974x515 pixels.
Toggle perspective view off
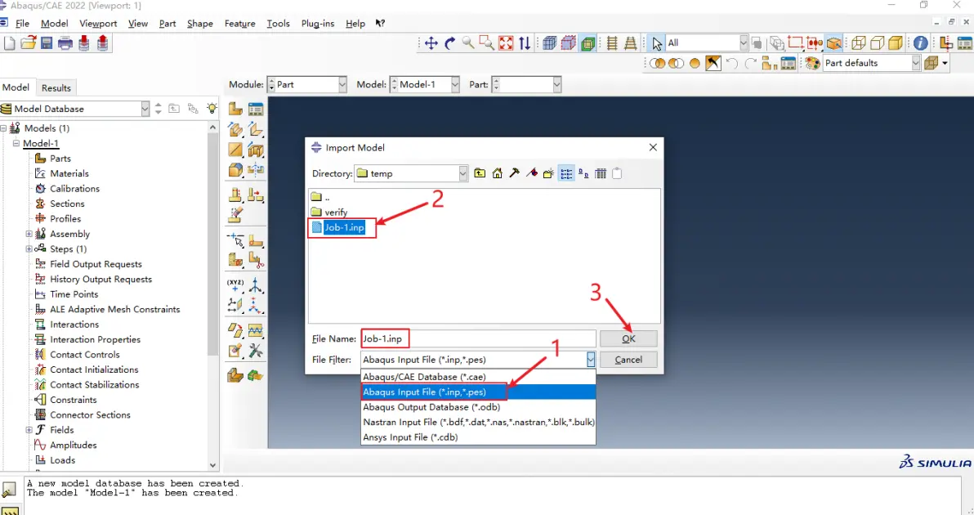click(612, 43)
